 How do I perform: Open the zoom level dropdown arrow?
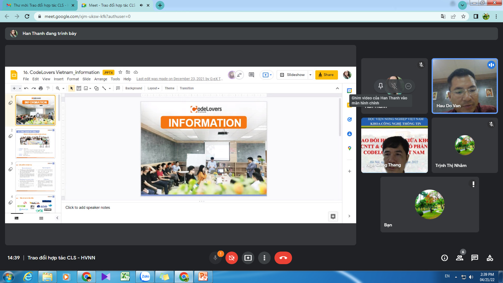63,88
